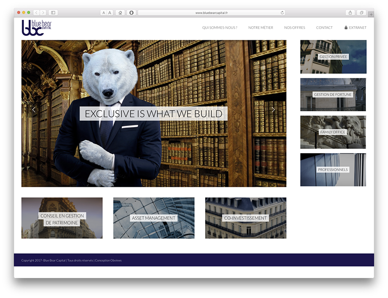Navigate to the Nos Offres page
388x298 pixels.
294,28
